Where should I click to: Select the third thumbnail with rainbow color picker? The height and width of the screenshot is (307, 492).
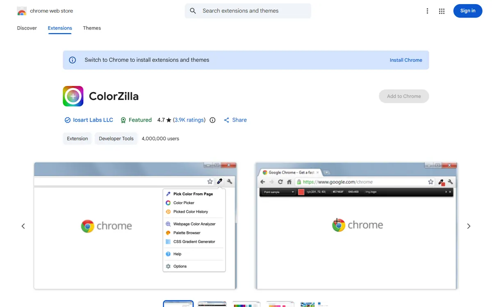pos(246,304)
